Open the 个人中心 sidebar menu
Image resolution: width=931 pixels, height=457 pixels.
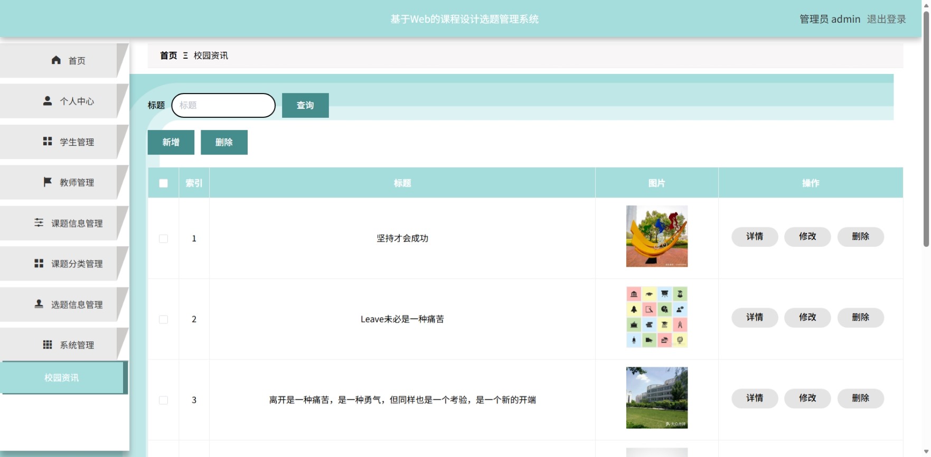64,101
